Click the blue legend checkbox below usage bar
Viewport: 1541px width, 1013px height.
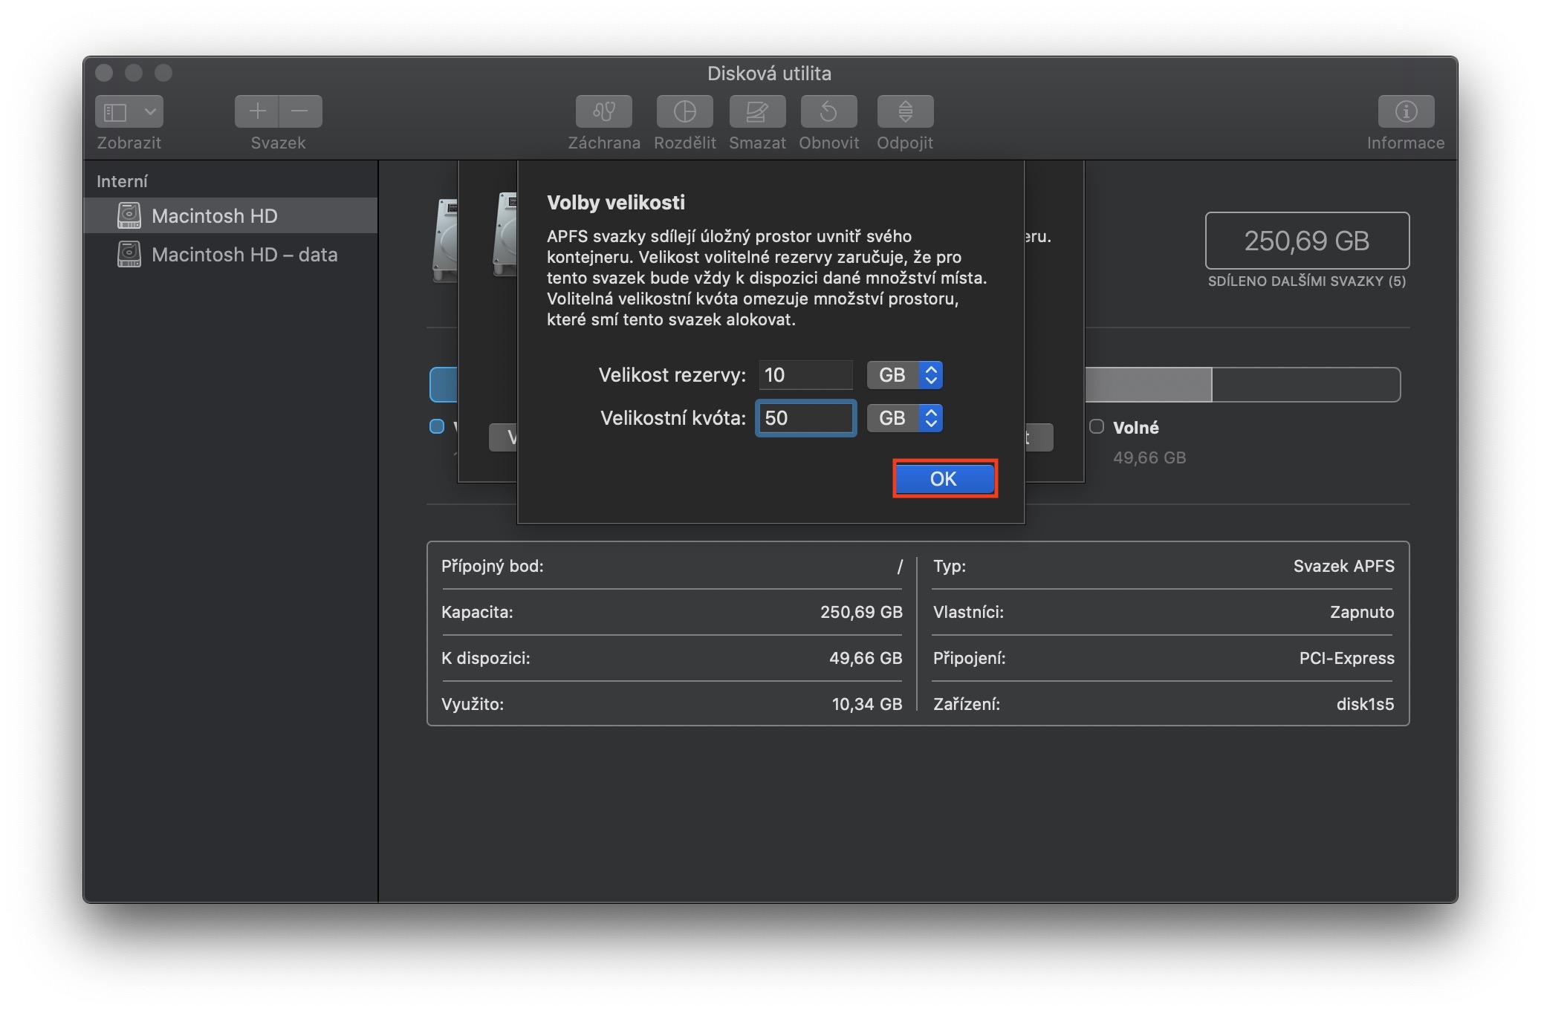[437, 426]
